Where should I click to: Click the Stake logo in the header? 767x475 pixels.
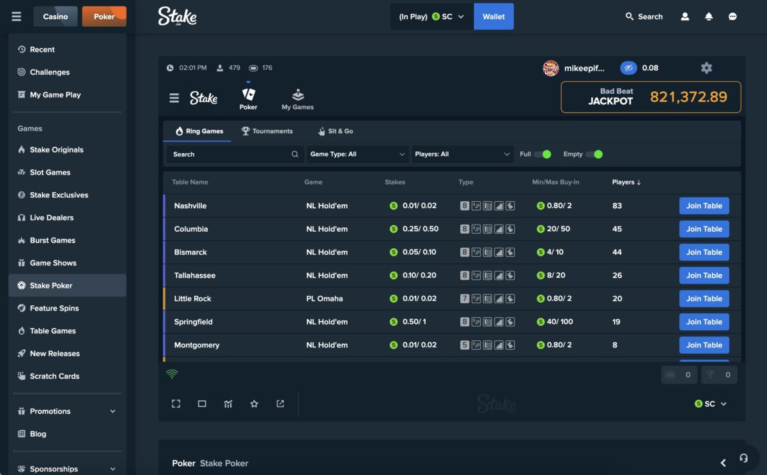(x=178, y=17)
